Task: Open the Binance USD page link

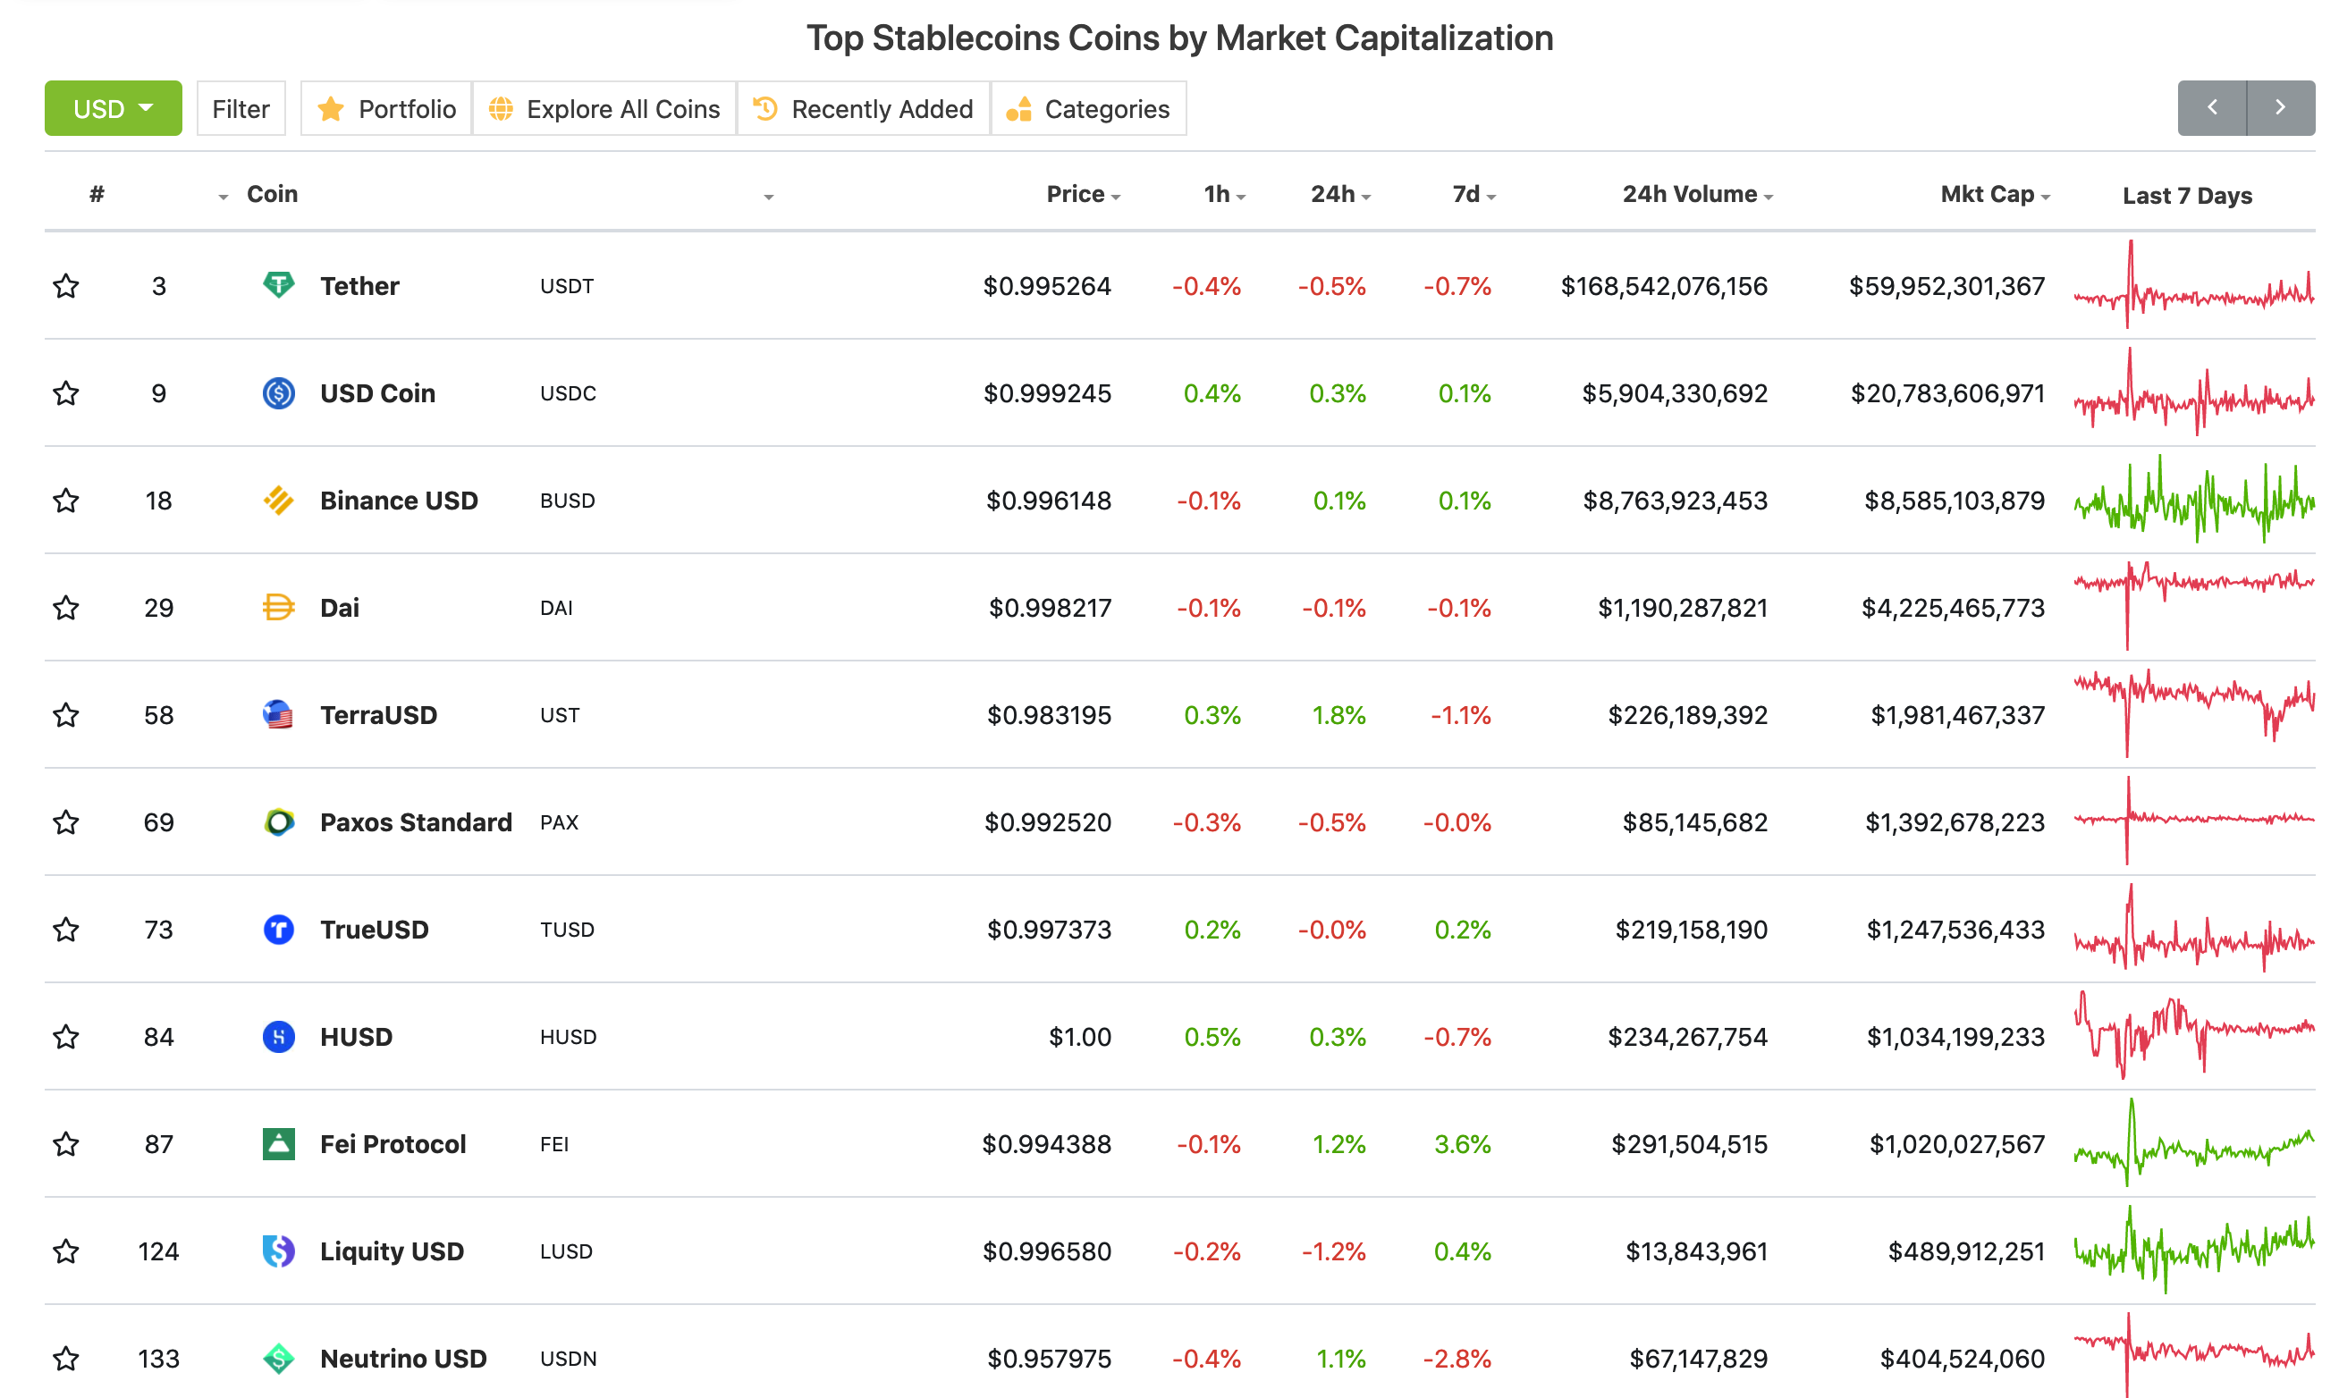Action: [x=399, y=501]
